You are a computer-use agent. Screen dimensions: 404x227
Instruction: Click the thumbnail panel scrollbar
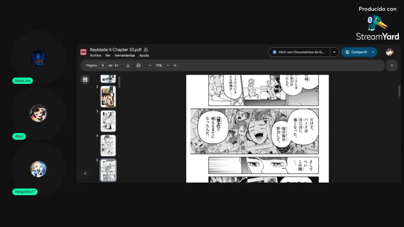click(x=119, y=82)
